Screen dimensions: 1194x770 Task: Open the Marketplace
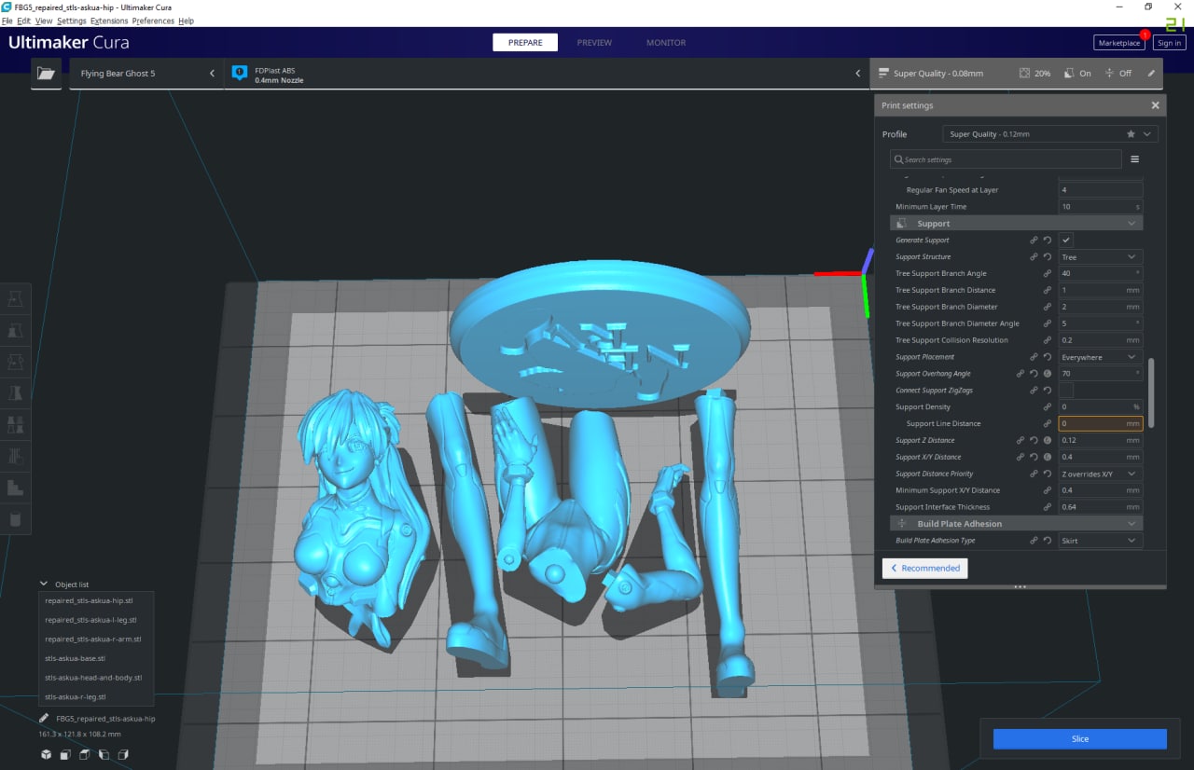click(1119, 43)
